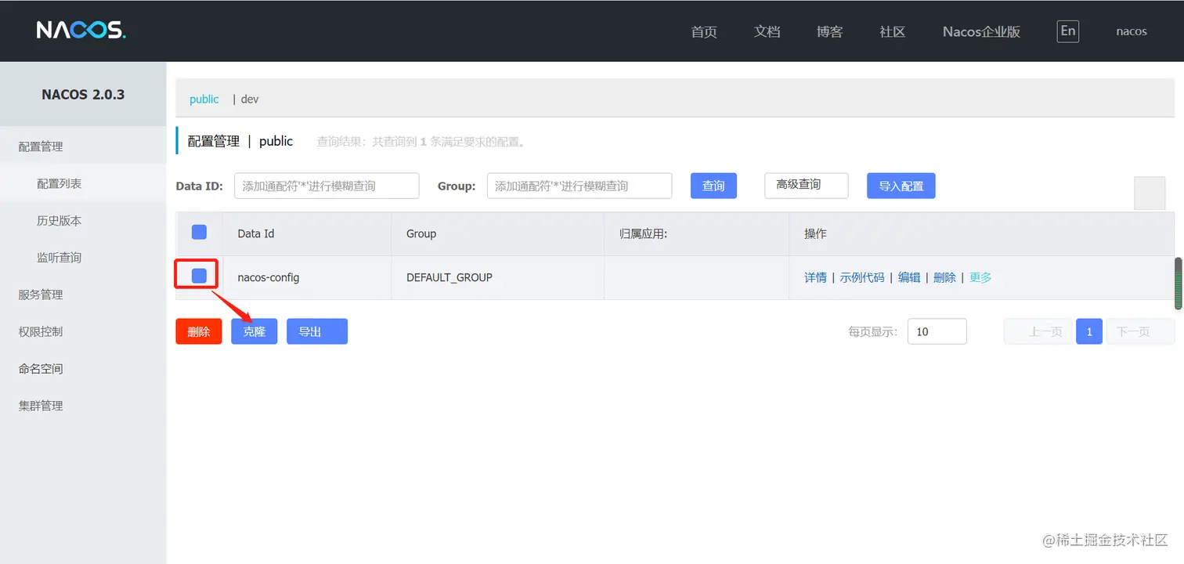Go to 首页 in top navigation
The height and width of the screenshot is (564, 1184).
(704, 31)
